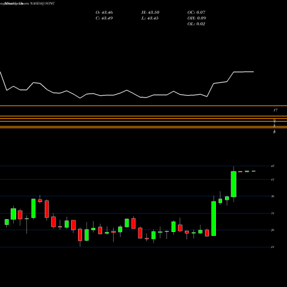Click the price axis label 36
Image resolution: width=287 pixels, height=287 pixels.
click(x=273, y=196)
